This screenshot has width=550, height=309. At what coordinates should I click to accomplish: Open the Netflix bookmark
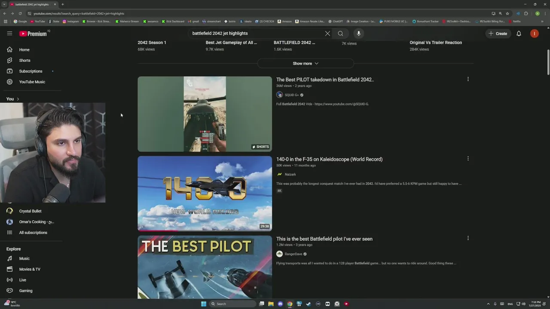click(x=514, y=21)
